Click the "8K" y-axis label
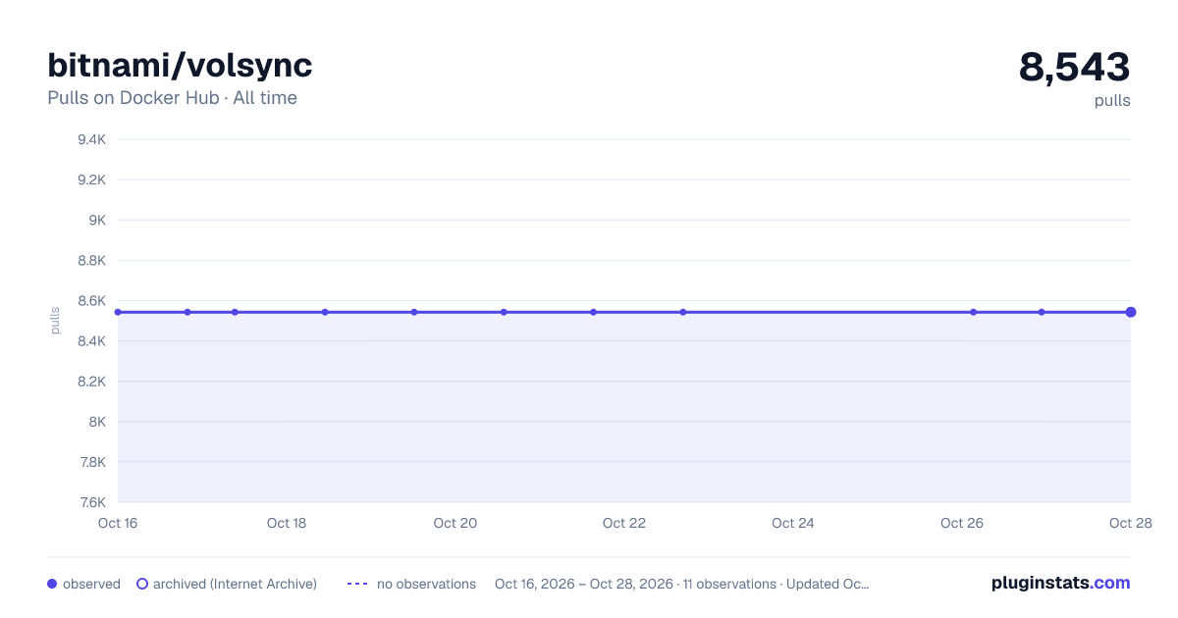The image size is (1178, 618). point(97,421)
